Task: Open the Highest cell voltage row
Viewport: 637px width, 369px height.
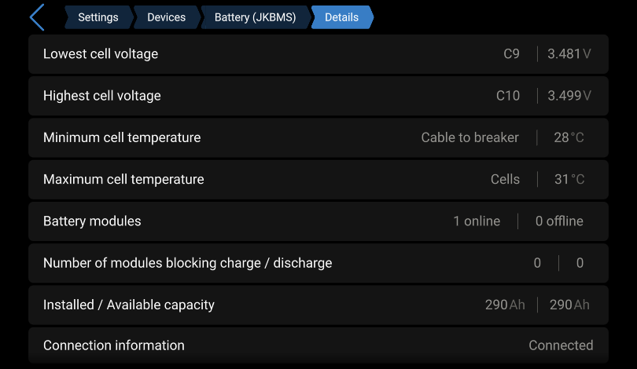Action: [318, 96]
